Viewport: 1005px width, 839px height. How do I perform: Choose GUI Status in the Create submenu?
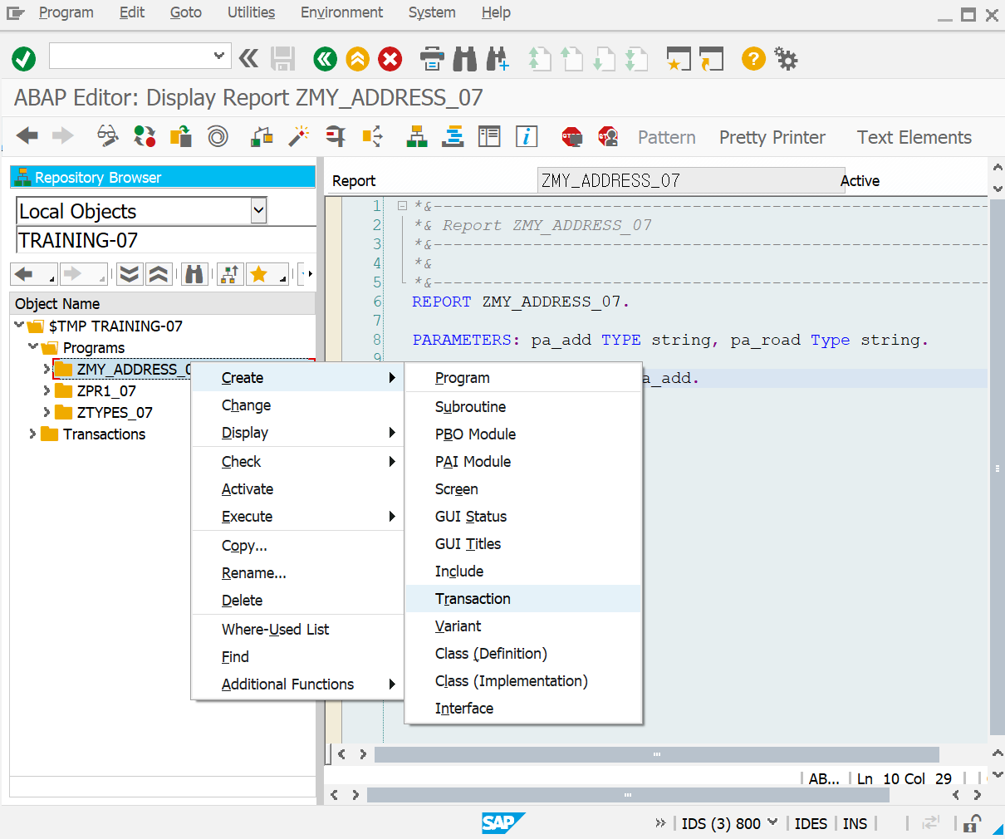click(x=523, y=517)
